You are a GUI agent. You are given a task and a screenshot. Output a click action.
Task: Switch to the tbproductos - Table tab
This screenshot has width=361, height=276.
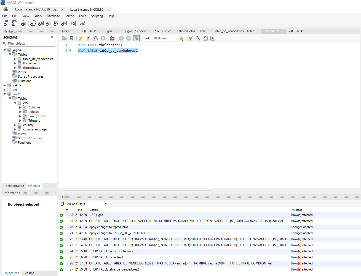pyautogui.click(x=192, y=31)
